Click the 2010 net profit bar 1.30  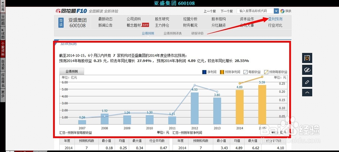(149, 120)
